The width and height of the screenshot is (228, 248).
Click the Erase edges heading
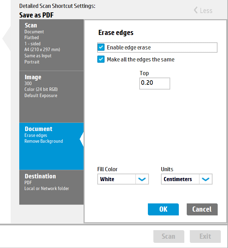click(x=116, y=33)
